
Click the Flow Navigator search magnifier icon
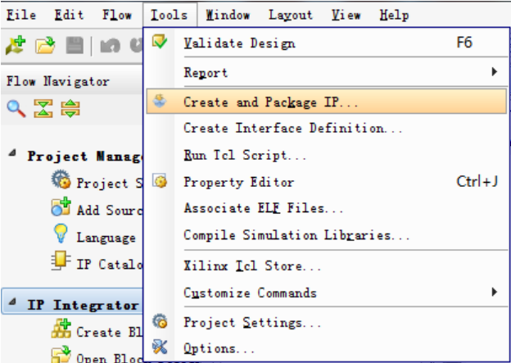[16, 109]
